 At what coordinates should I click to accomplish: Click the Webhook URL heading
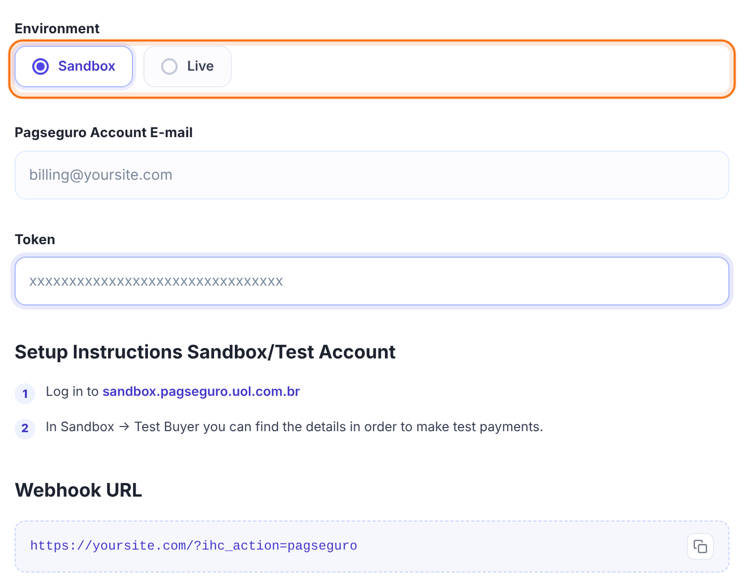coord(78,490)
